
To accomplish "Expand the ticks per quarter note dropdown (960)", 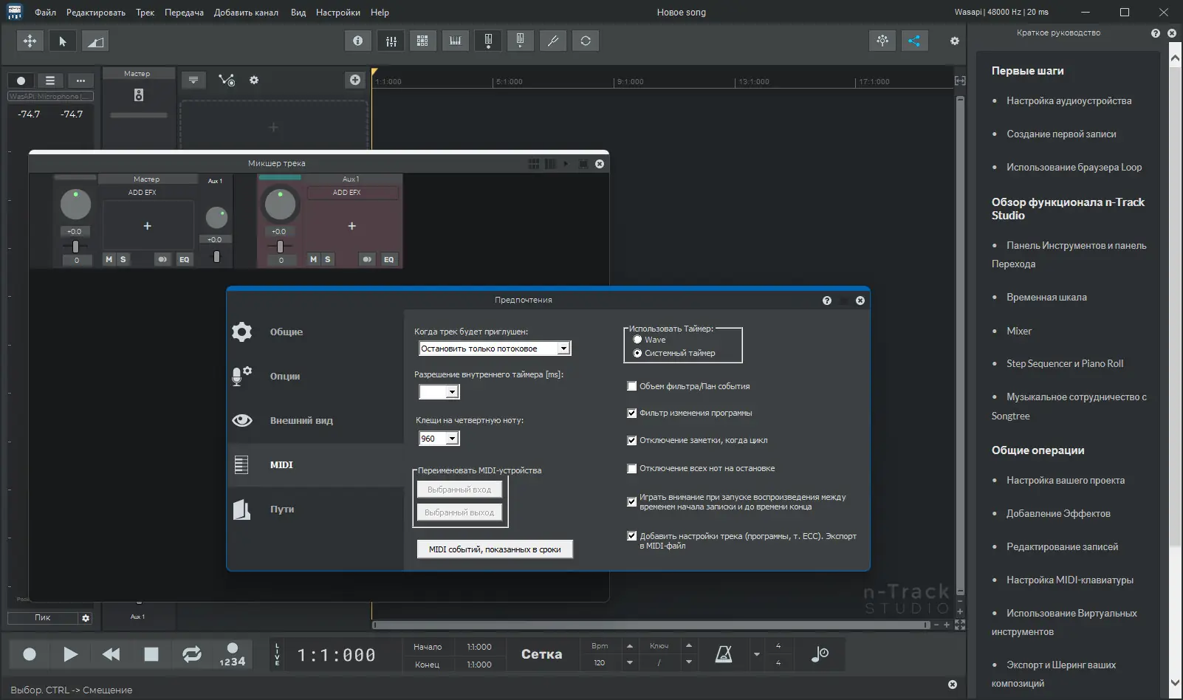I will point(452,439).
